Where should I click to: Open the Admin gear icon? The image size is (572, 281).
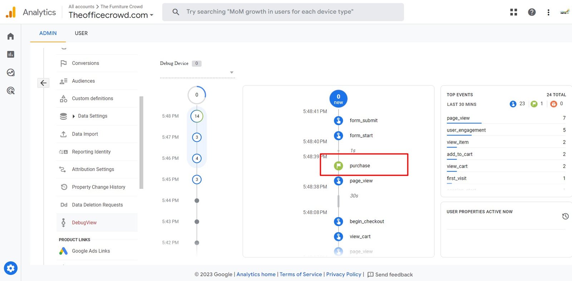point(11,268)
